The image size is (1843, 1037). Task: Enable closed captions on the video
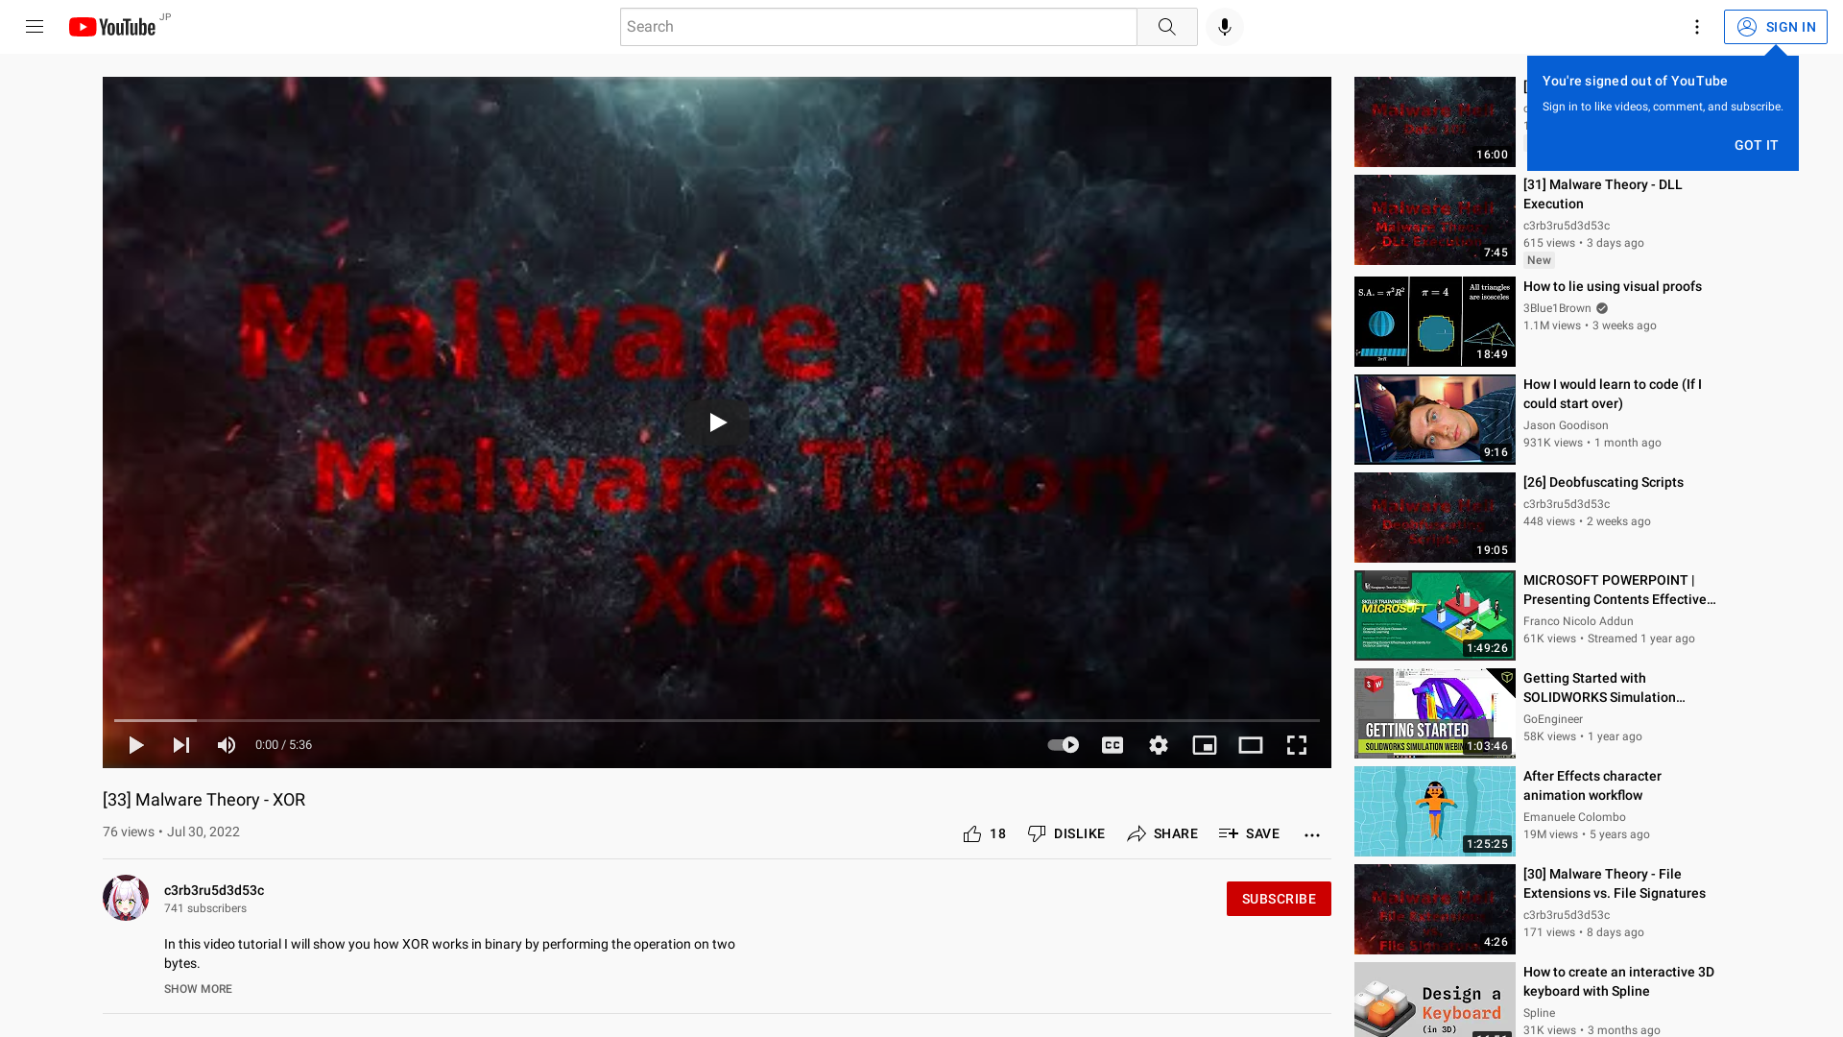1112,744
